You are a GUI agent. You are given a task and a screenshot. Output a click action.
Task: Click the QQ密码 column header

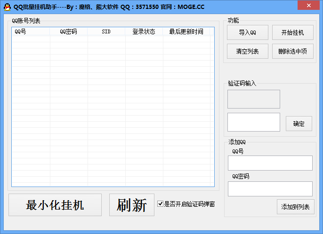point(68,31)
